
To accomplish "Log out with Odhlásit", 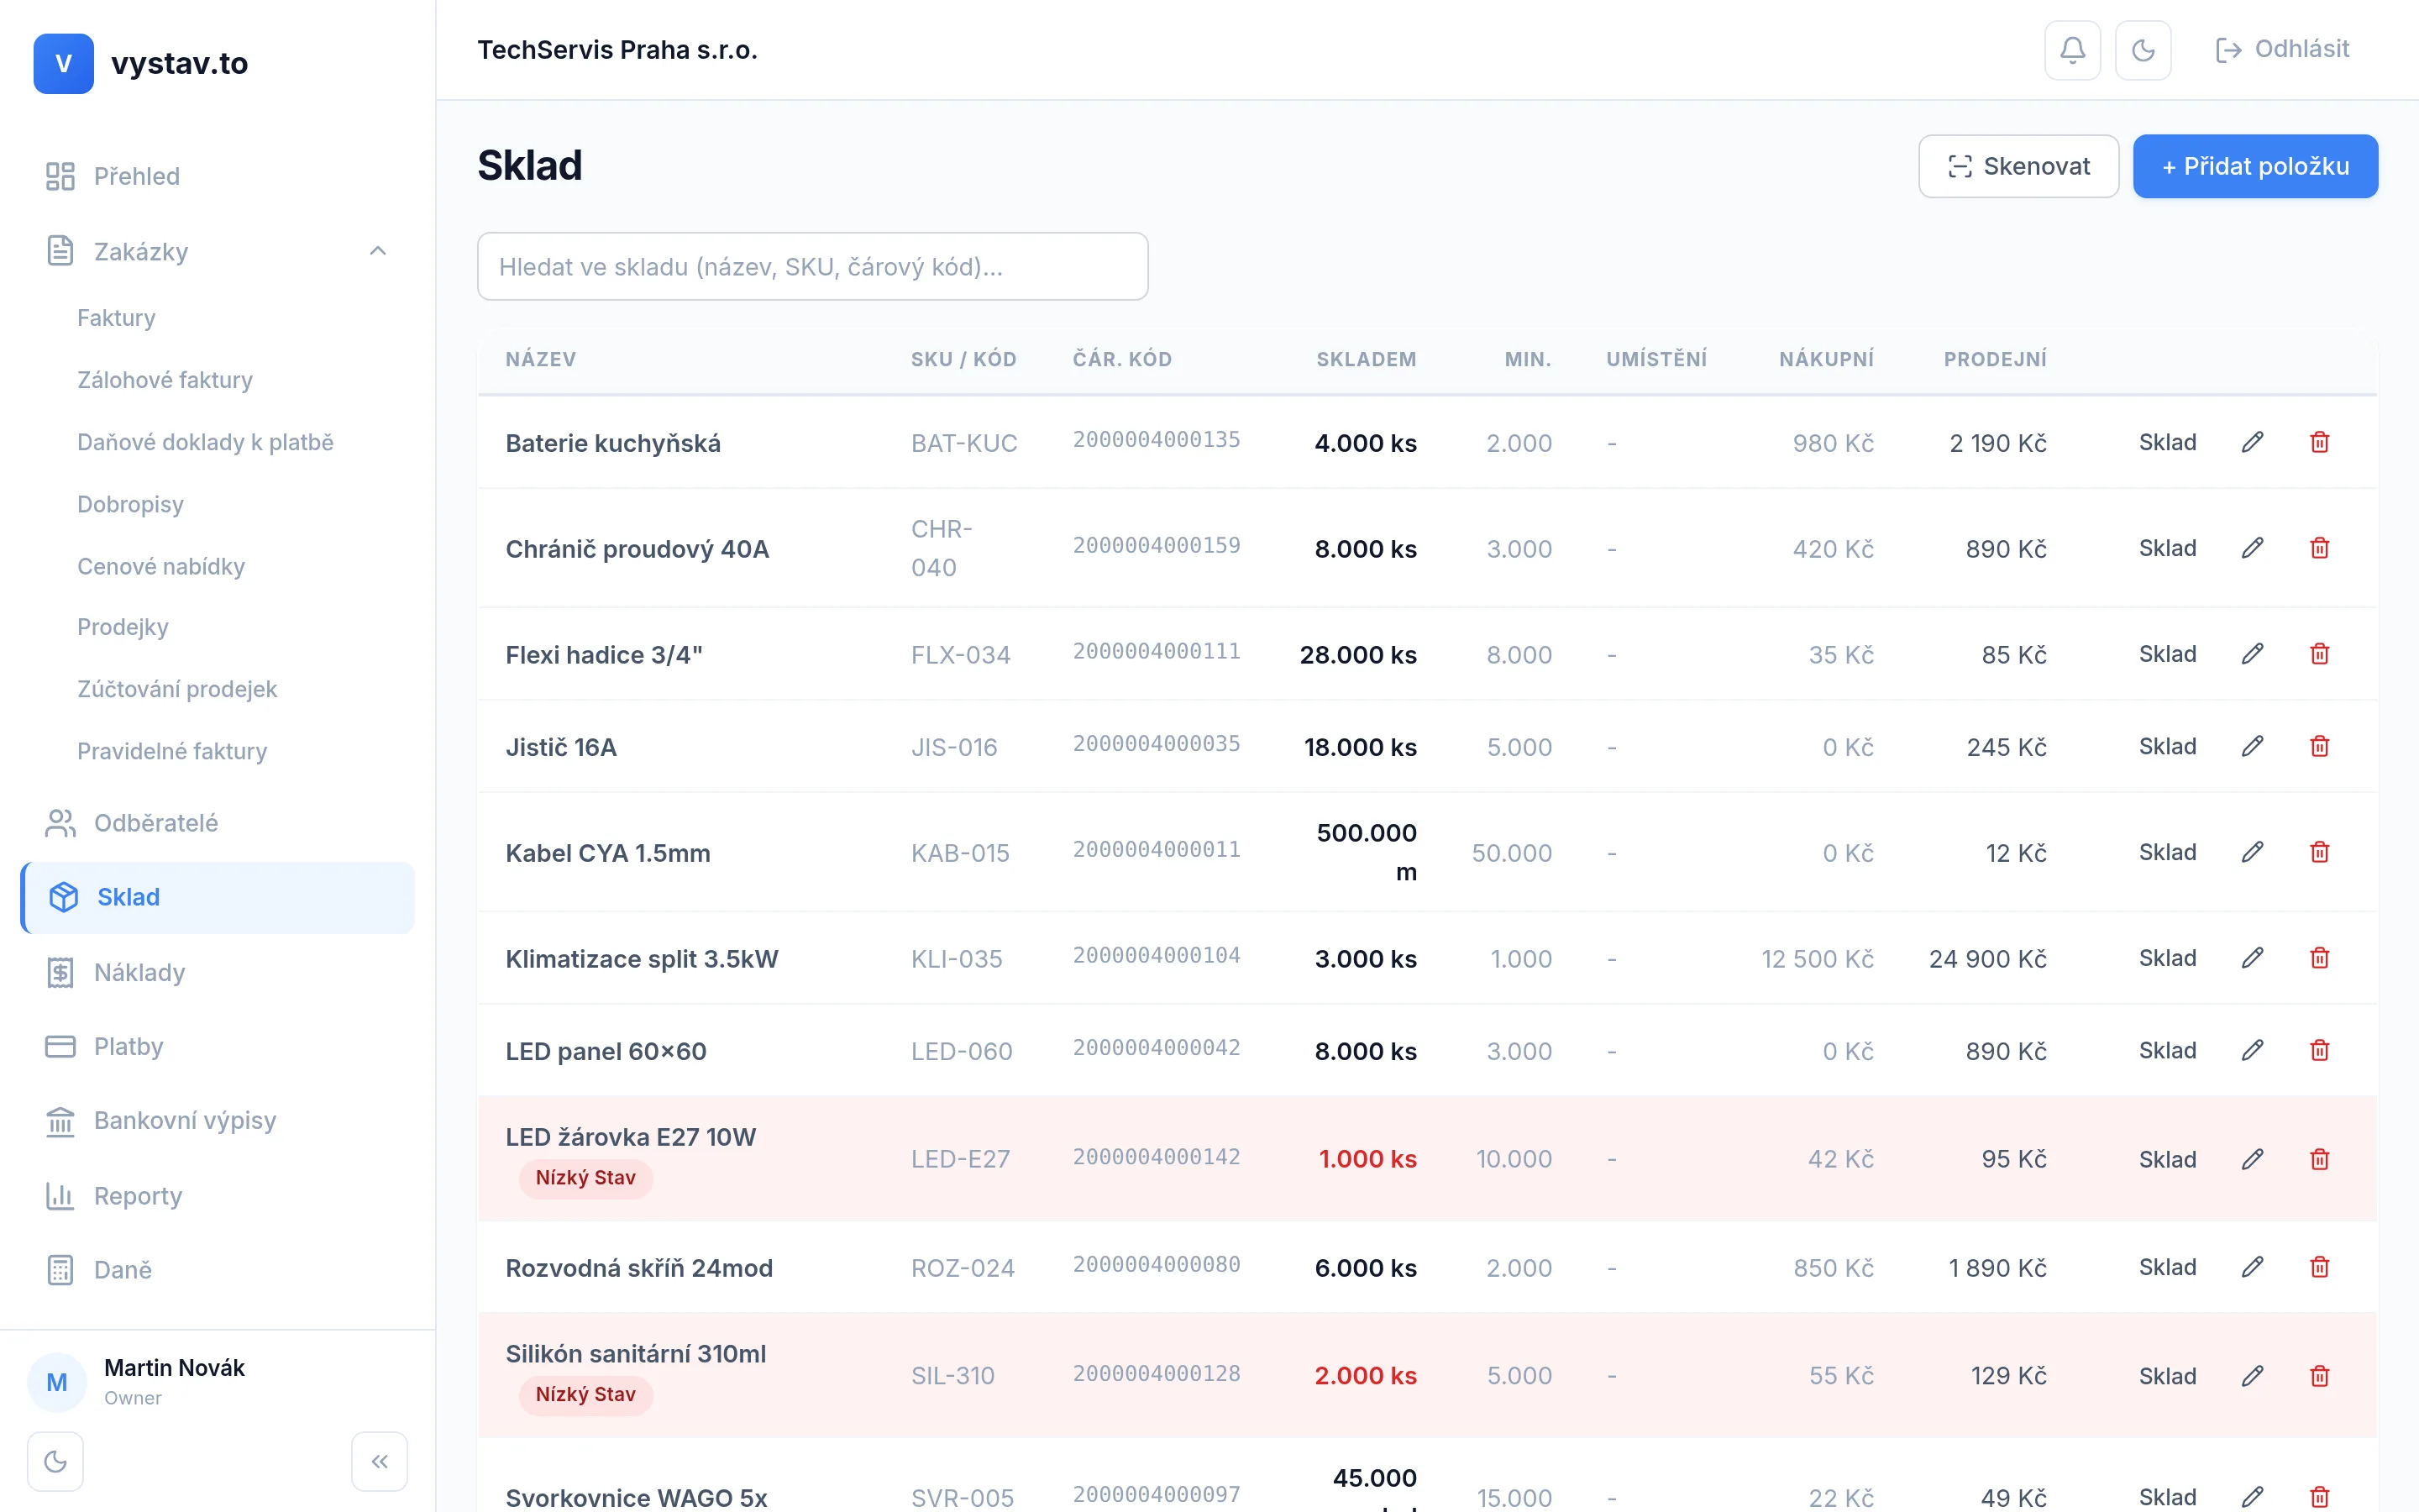I will tap(2282, 49).
